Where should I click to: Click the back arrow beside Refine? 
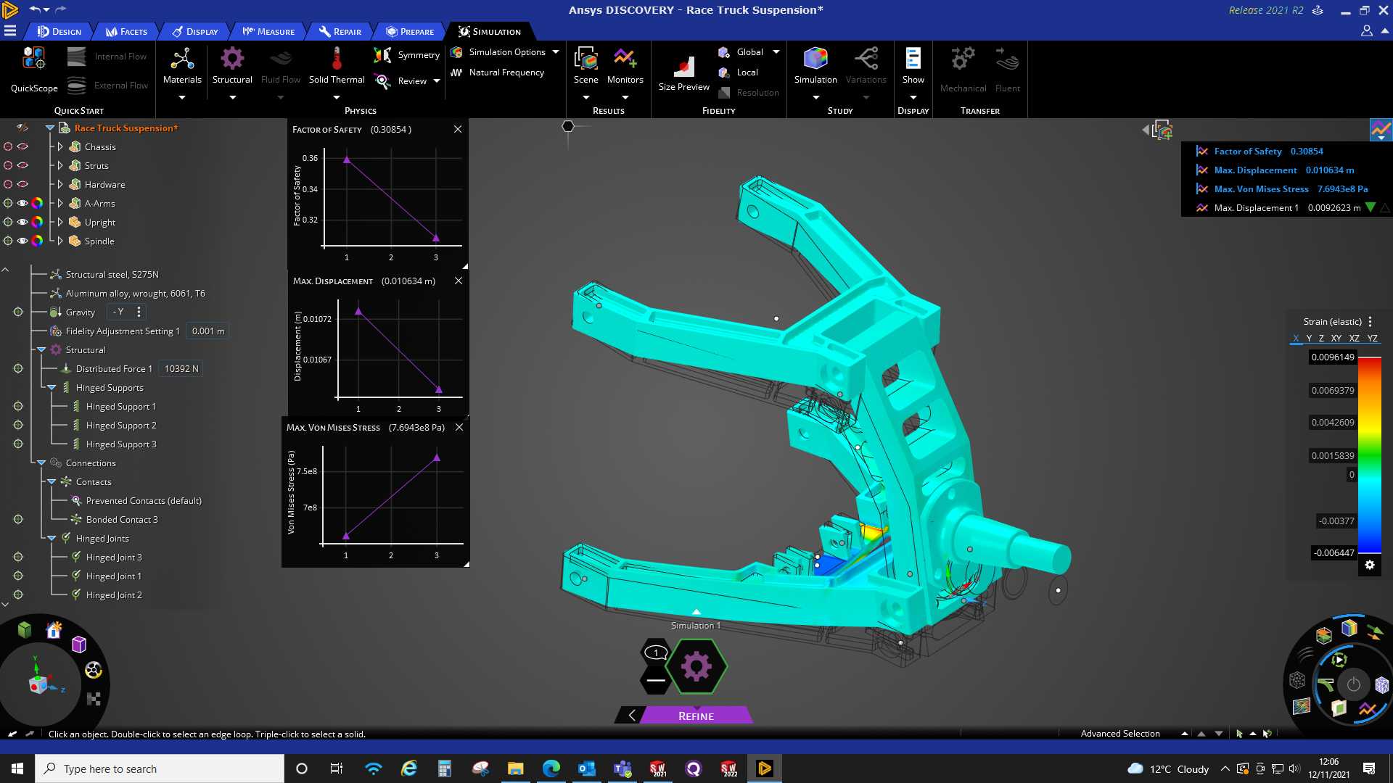(631, 716)
